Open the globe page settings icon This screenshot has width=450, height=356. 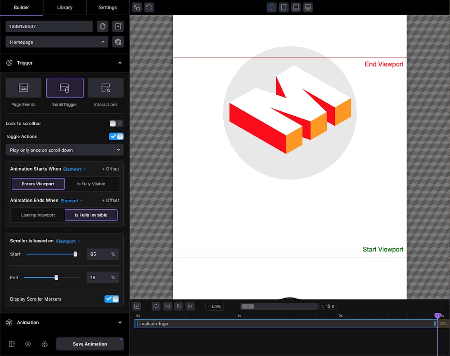[118, 42]
